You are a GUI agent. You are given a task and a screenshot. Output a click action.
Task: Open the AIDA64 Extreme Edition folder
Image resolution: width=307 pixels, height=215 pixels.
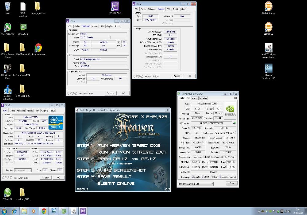pyautogui.click(x=7, y=51)
